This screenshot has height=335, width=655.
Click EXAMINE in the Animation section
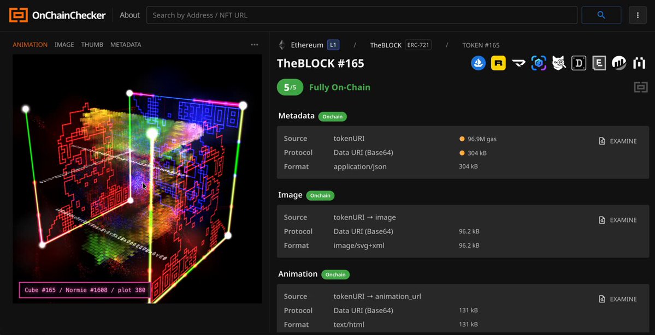tap(618, 299)
